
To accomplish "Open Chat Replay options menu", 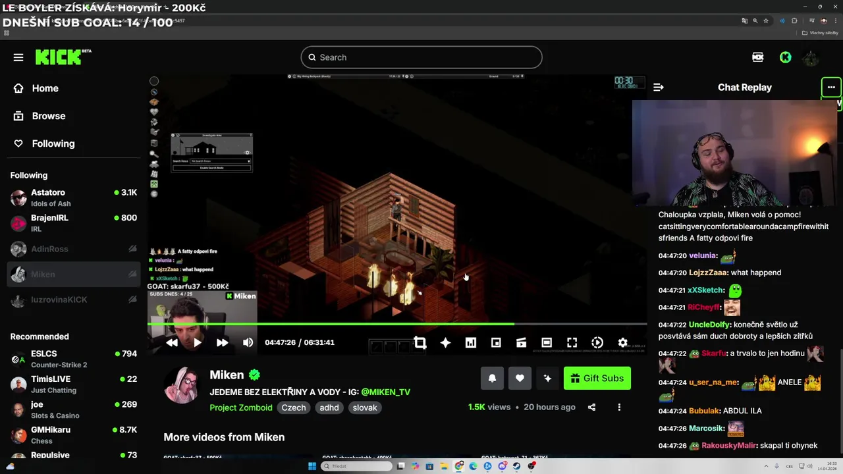I will click(x=831, y=87).
